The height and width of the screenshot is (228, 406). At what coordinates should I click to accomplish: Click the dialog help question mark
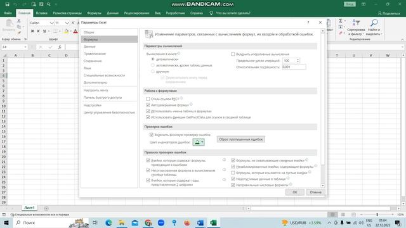308,23
